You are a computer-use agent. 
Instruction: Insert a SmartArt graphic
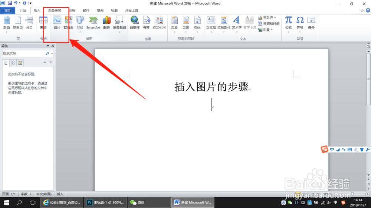pos(93,23)
